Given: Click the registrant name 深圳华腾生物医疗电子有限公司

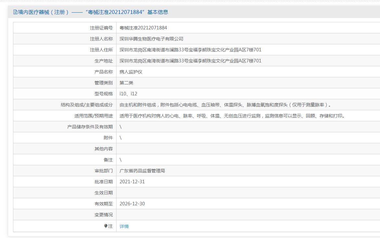Looking at the screenshot, I should 151,38.
